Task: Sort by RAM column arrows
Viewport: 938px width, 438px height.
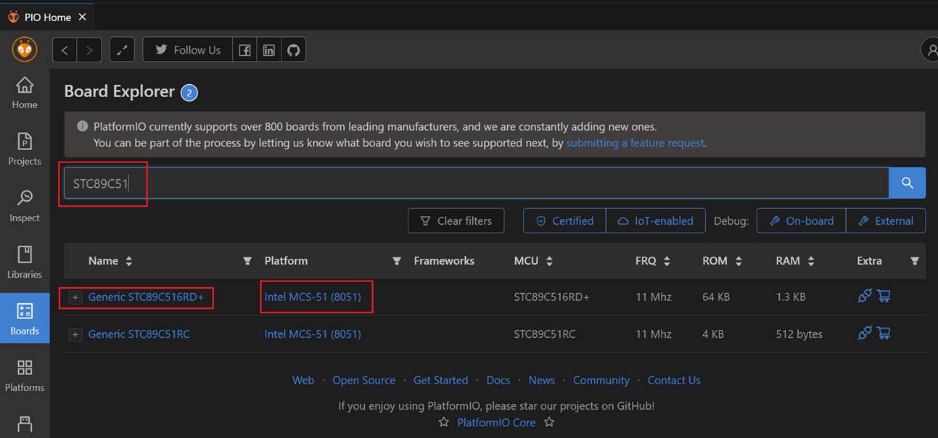Action: (811, 261)
